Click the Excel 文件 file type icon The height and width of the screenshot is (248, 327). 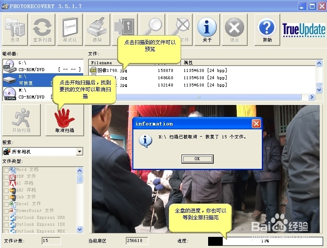pyautogui.click(x=12, y=204)
